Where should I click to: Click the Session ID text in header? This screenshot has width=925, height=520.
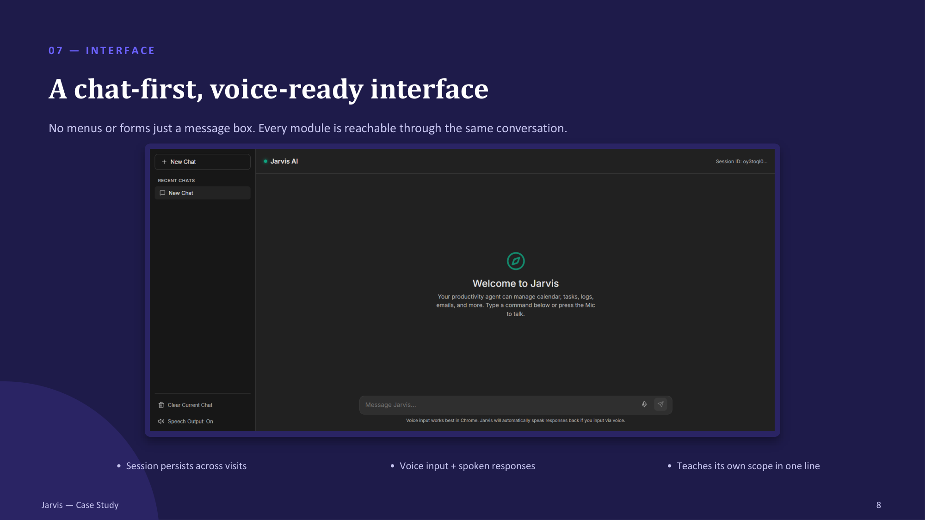[741, 162]
